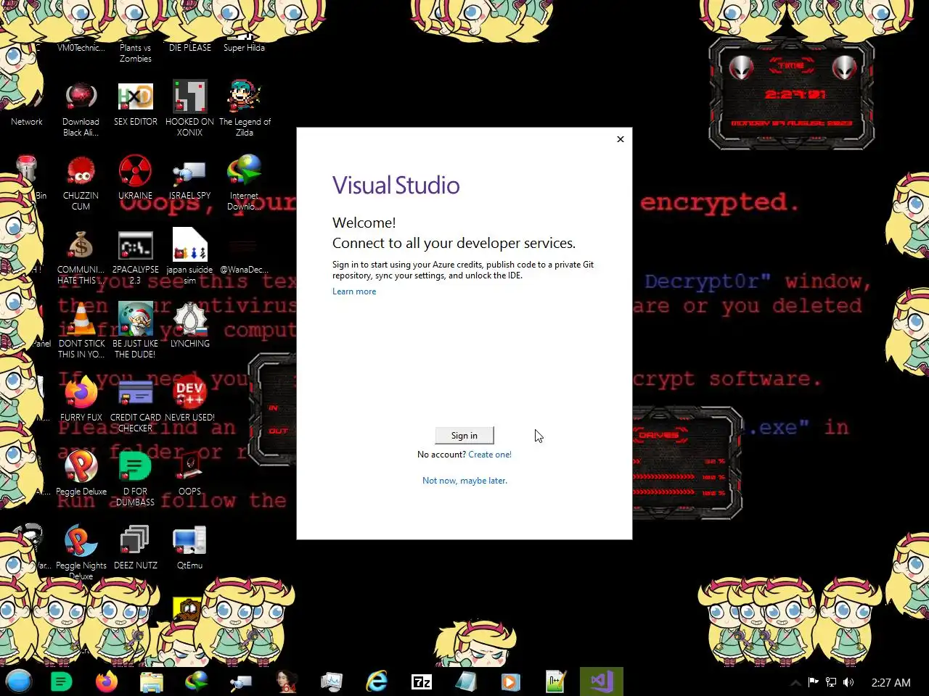
Task: Select the @WanaDec... desktop item
Action: (245, 257)
